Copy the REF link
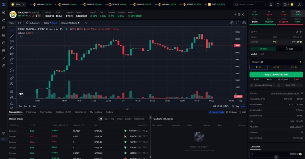Screen dimensions: 305x159 tap(302, 93)
